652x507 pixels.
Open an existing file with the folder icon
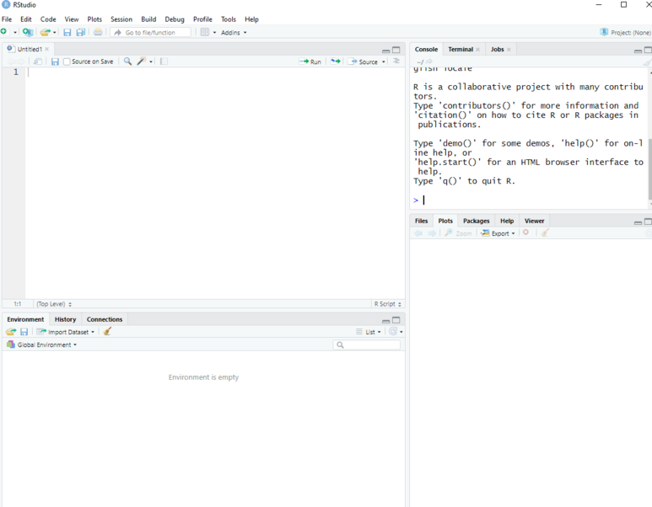45,32
